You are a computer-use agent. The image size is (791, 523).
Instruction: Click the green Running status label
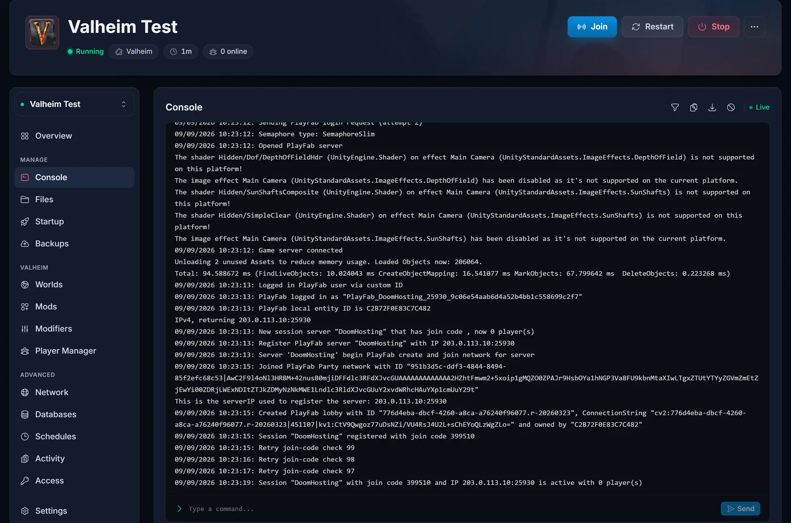click(x=86, y=51)
